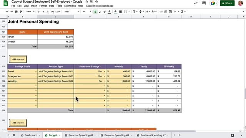The width and height of the screenshot is (246, 138).
Task: Click the Undo icon
Action: 7,12
